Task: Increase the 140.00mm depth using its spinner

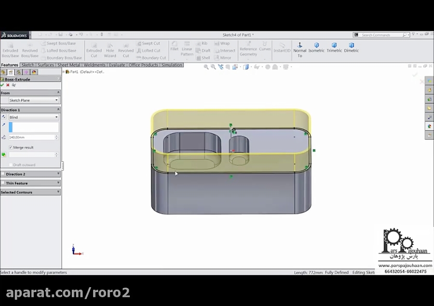Action: pyautogui.click(x=56, y=135)
